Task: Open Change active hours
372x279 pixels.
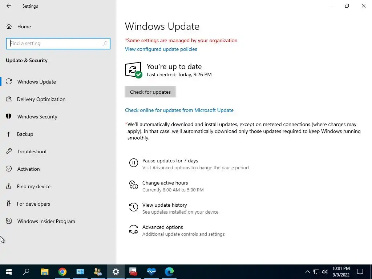Action: tap(165, 183)
